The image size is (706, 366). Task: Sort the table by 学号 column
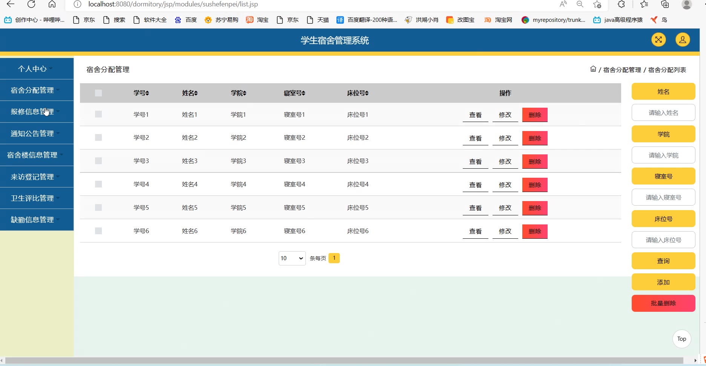(141, 93)
